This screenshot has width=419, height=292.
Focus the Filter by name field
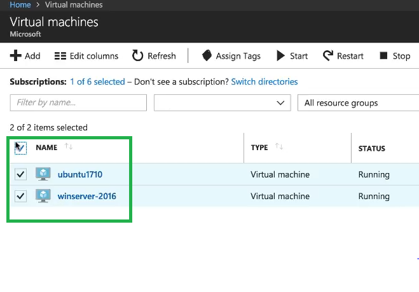78,102
